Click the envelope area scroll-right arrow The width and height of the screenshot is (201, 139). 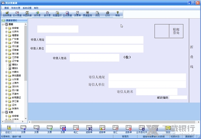pyautogui.click(x=198, y=122)
